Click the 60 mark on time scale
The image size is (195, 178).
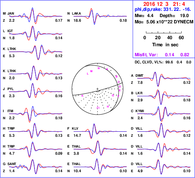click(x=181, y=38)
